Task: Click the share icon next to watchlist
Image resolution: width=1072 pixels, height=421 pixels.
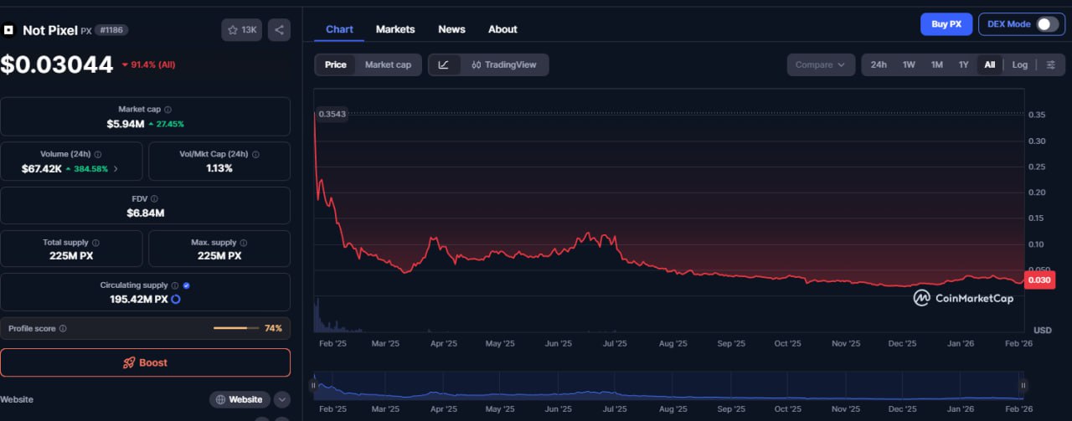Action: coord(279,30)
